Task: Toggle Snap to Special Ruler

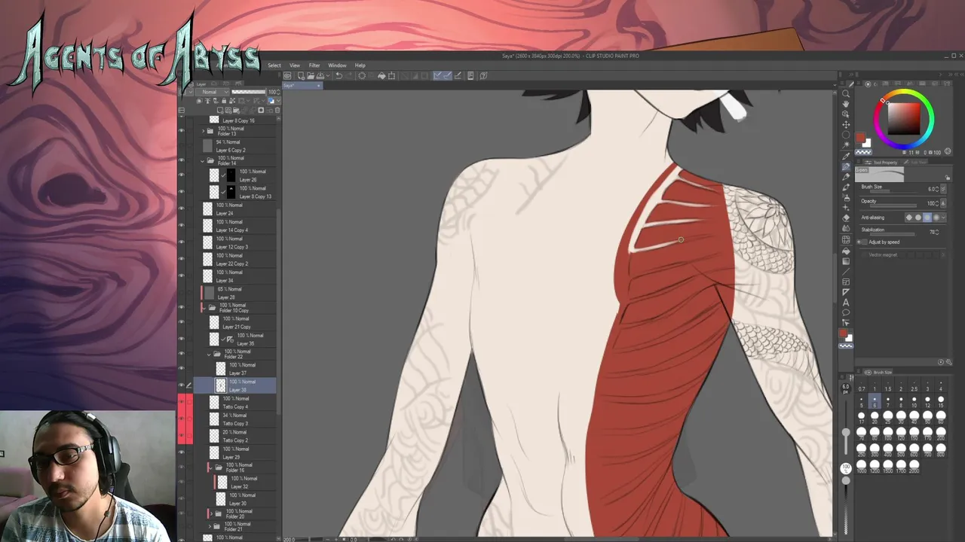Action: [x=448, y=75]
